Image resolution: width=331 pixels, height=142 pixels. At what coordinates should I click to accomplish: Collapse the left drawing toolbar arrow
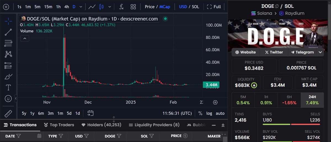tap(16, 98)
